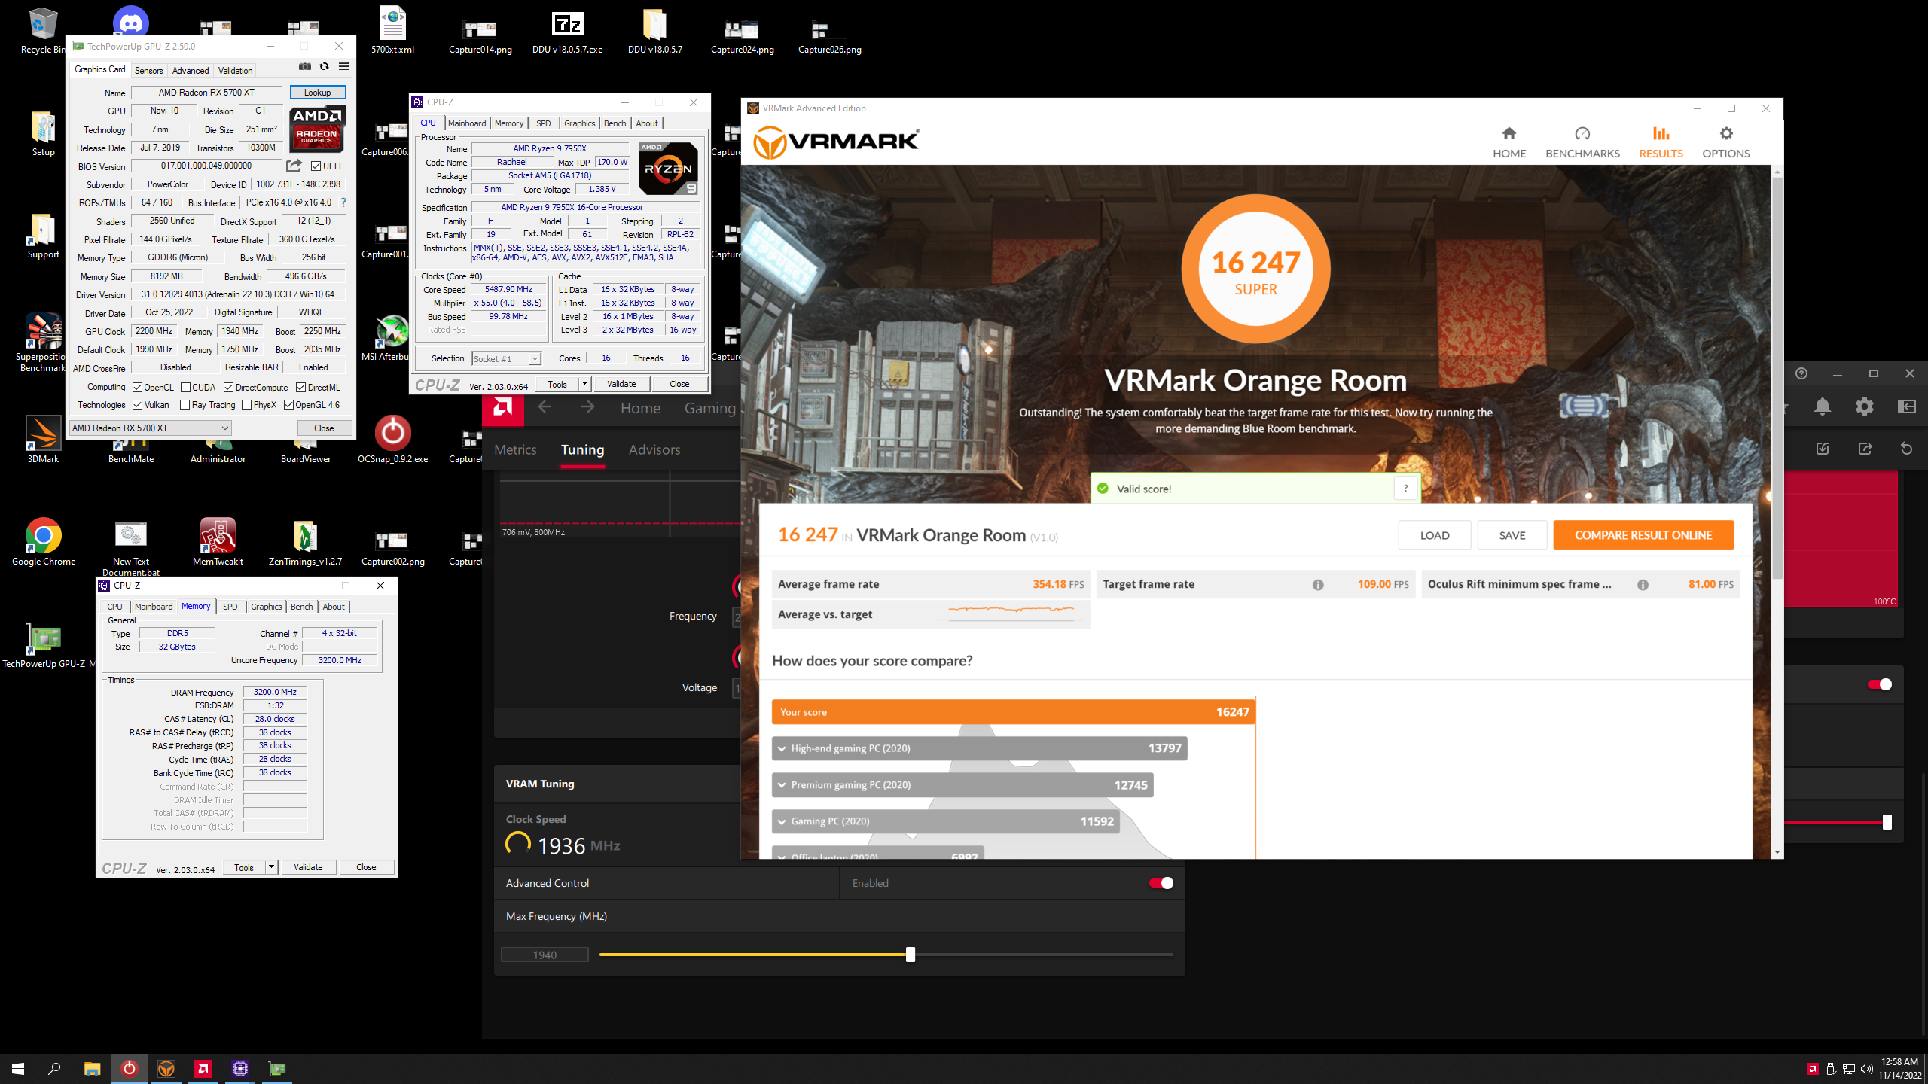This screenshot has width=1928, height=1084.
Task: Open the Tools dropdown arrow in CPU-Z Memory window
Action: pos(271,867)
